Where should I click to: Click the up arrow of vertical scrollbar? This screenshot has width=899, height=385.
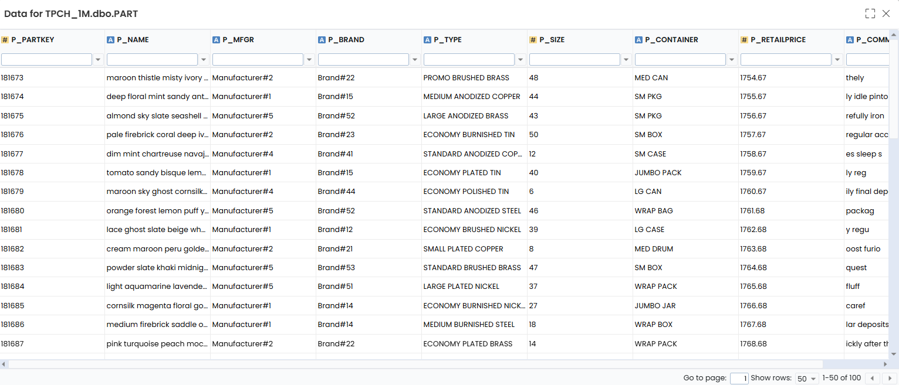[894, 35]
